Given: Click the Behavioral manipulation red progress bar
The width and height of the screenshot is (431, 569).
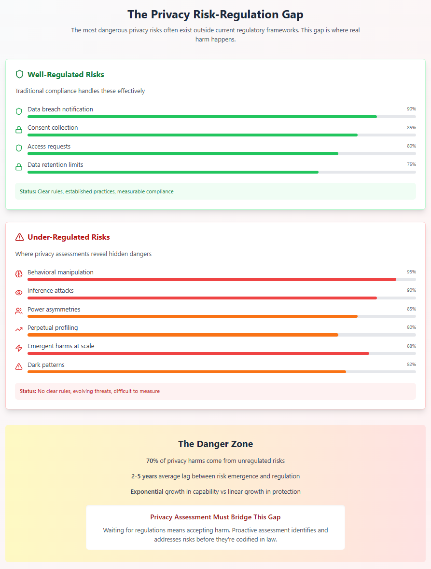Looking at the screenshot, I should 222,280.
